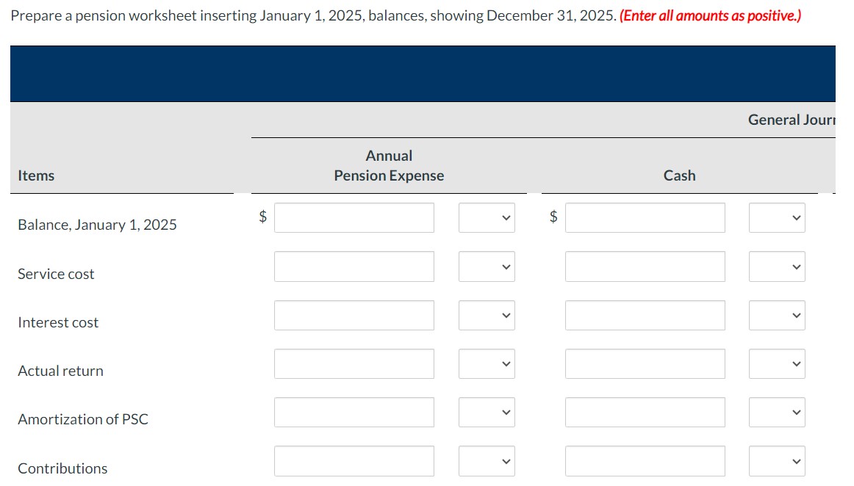Click Balance January 1 Cash input field
This screenshot has width=854, height=486.
(x=645, y=218)
